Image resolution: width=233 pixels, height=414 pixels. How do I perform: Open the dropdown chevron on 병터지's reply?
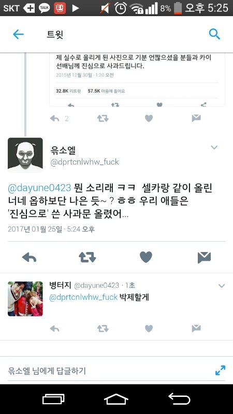click(222, 286)
